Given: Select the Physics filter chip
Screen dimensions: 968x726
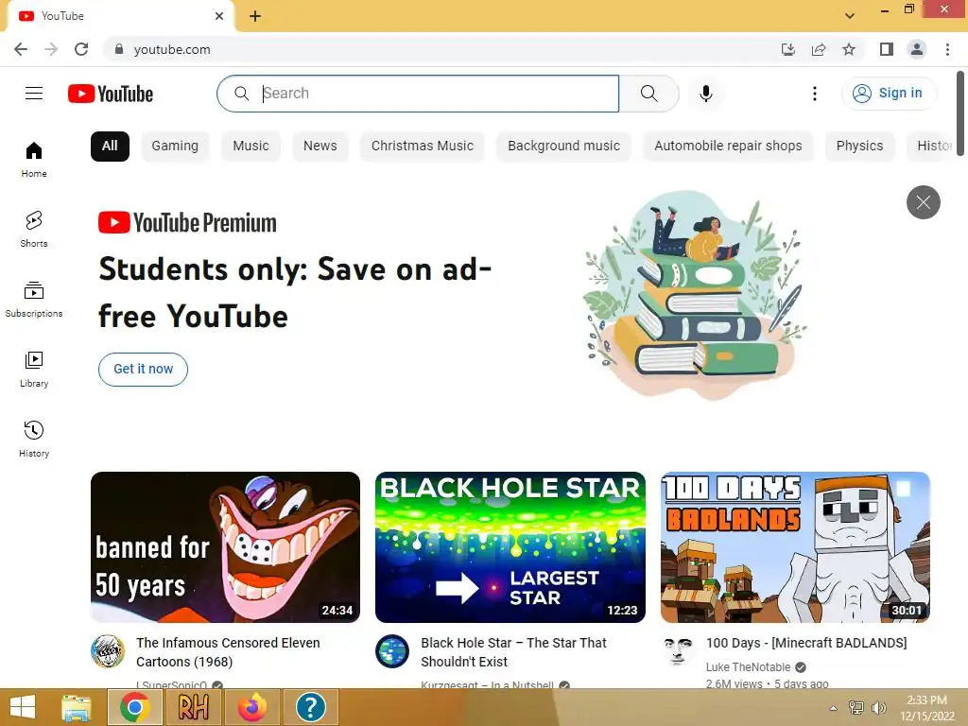Looking at the screenshot, I should pyautogui.click(x=859, y=147).
